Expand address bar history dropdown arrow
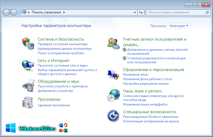This screenshot has height=137, width=213. click(135, 12)
